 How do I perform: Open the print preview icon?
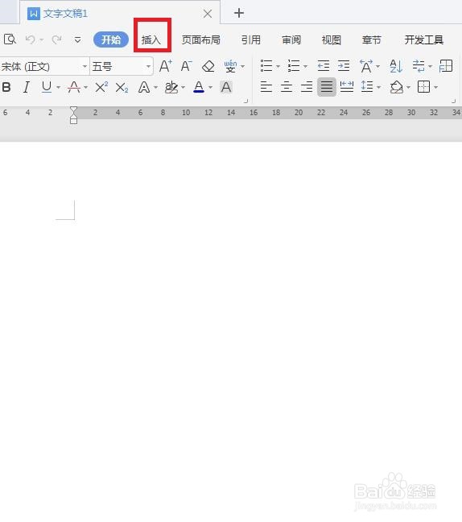point(10,39)
